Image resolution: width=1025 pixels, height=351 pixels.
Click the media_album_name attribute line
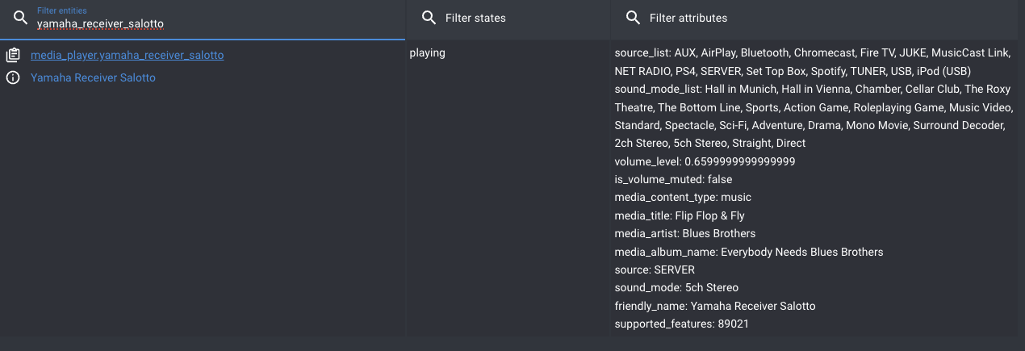click(x=748, y=252)
